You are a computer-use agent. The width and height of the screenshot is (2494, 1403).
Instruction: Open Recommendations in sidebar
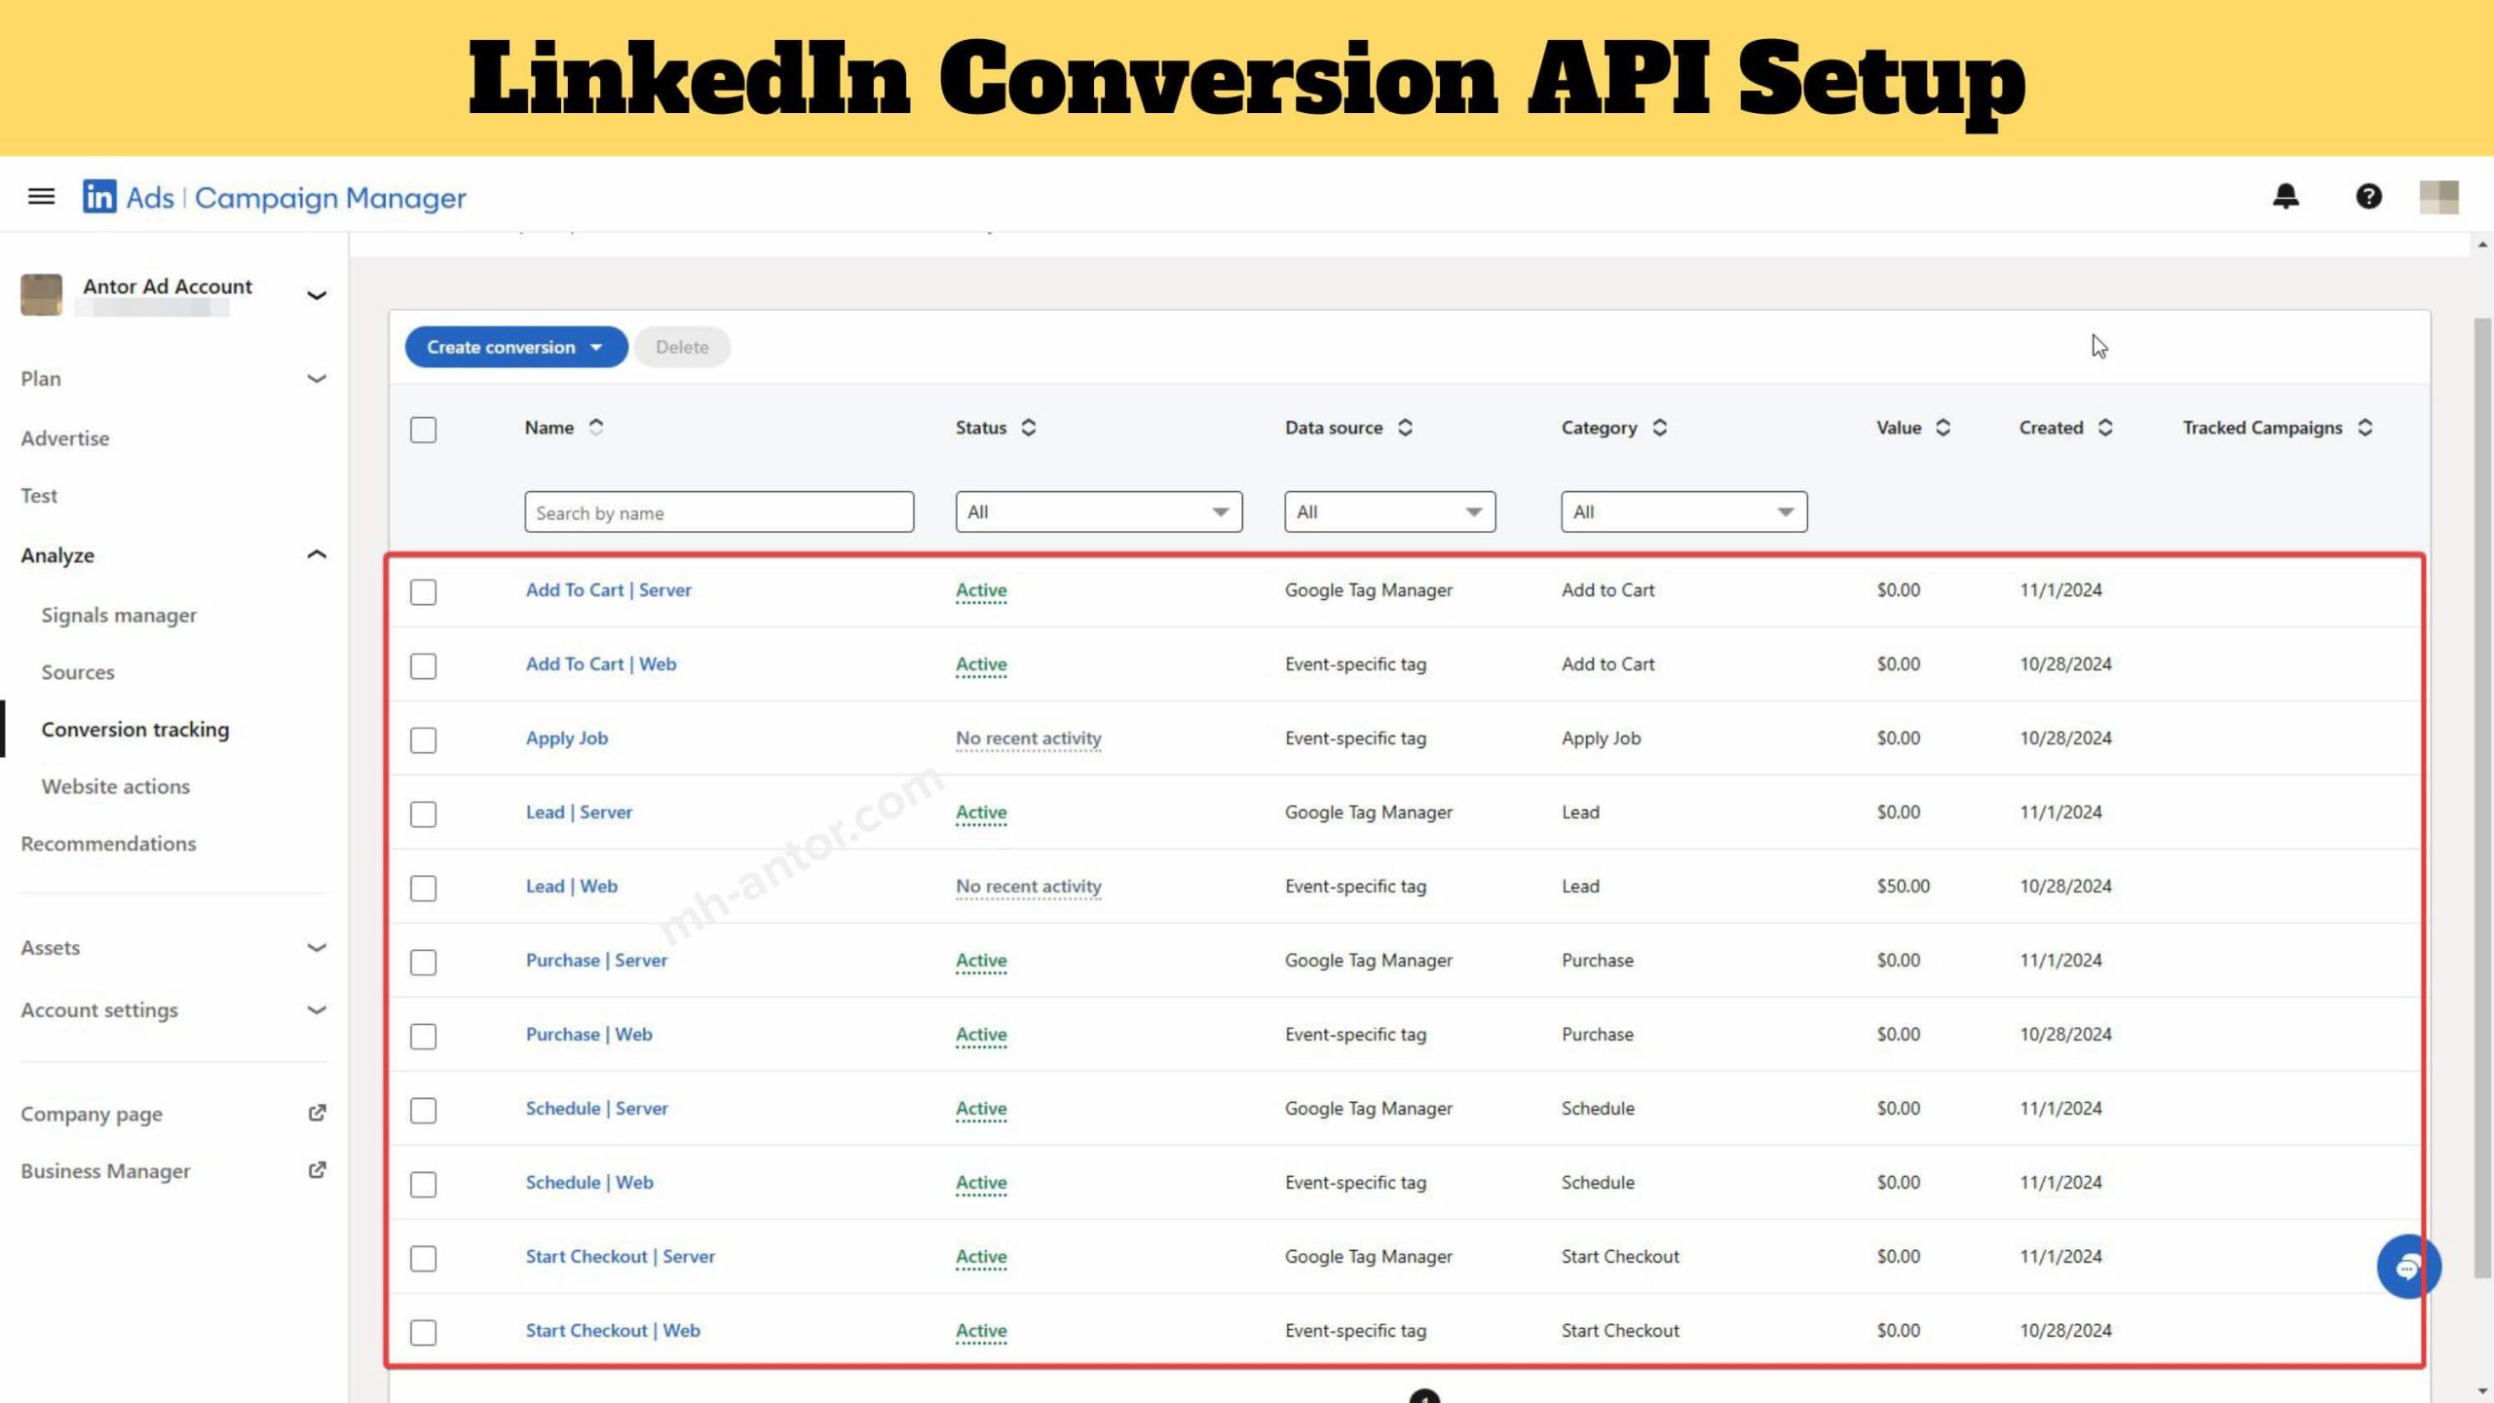108,844
